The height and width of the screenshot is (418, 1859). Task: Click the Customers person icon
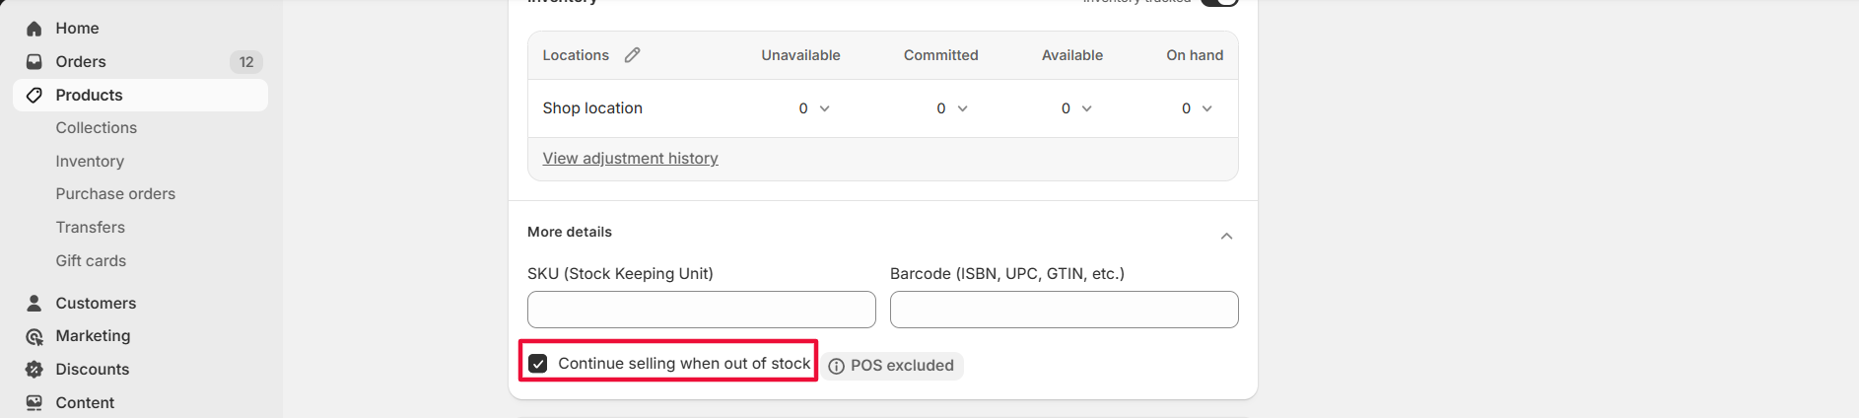tap(34, 303)
